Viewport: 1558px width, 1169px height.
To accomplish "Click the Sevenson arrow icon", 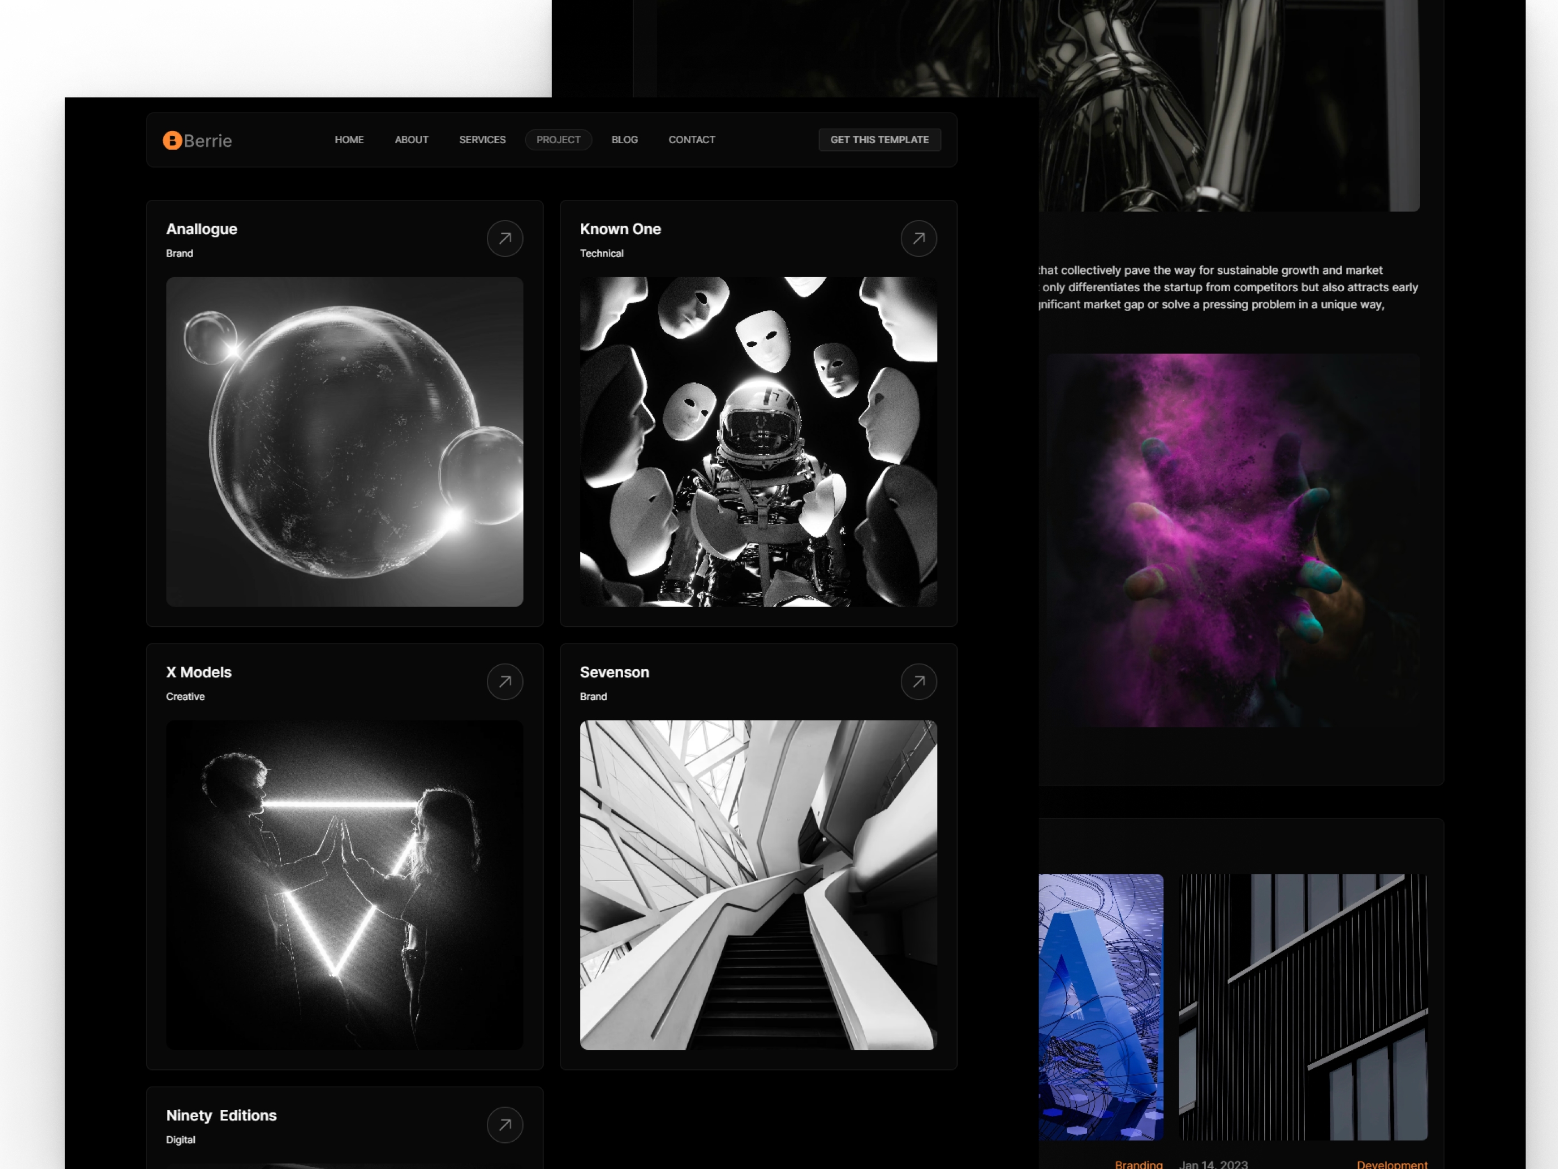I will tap(919, 681).
